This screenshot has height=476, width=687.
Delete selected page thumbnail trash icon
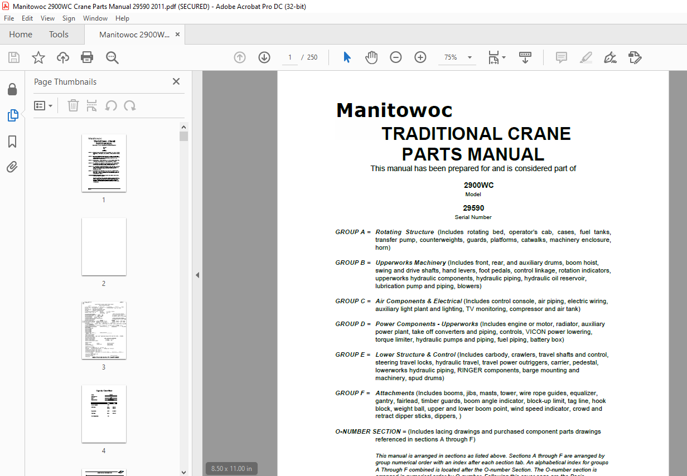73,105
